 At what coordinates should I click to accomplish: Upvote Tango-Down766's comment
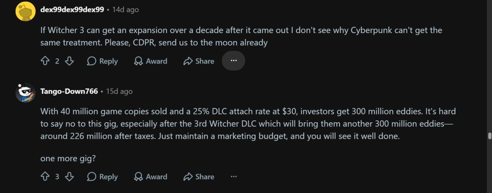(45, 177)
